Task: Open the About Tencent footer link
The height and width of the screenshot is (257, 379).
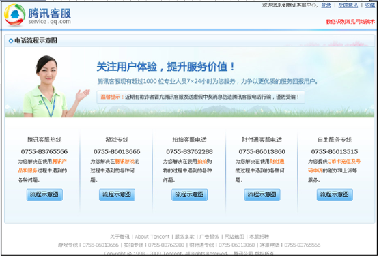Action: [152, 237]
